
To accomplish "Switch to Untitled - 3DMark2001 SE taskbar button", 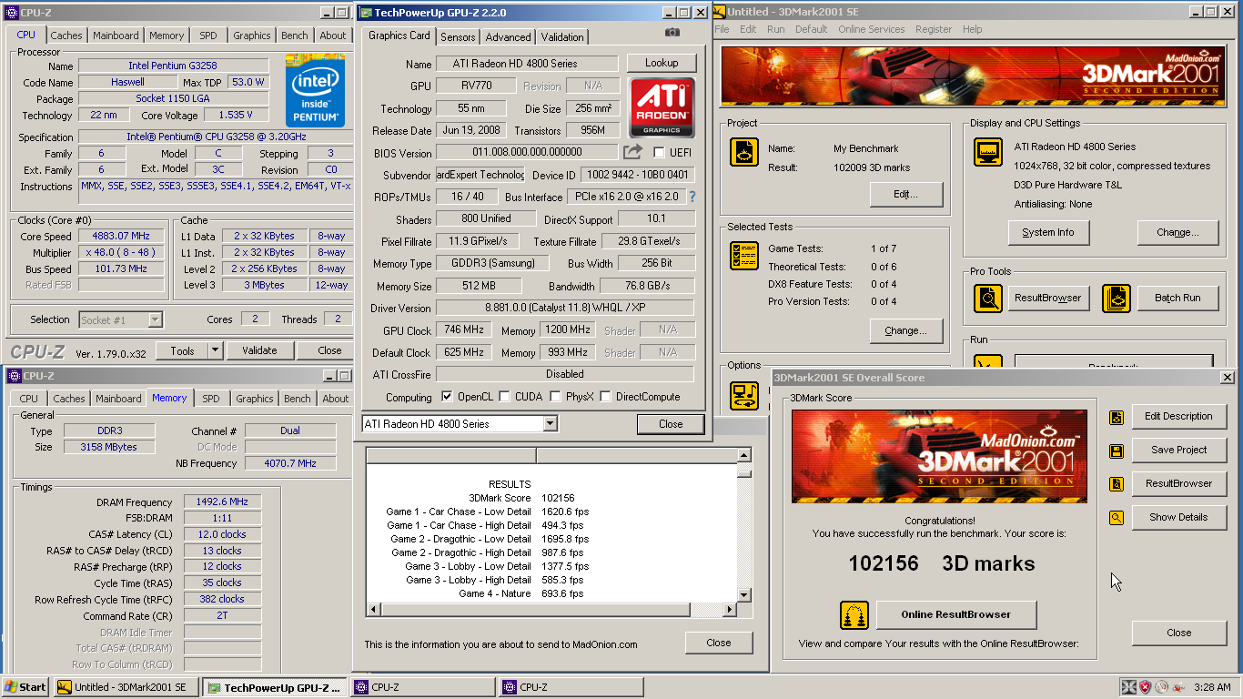I will [x=126, y=687].
